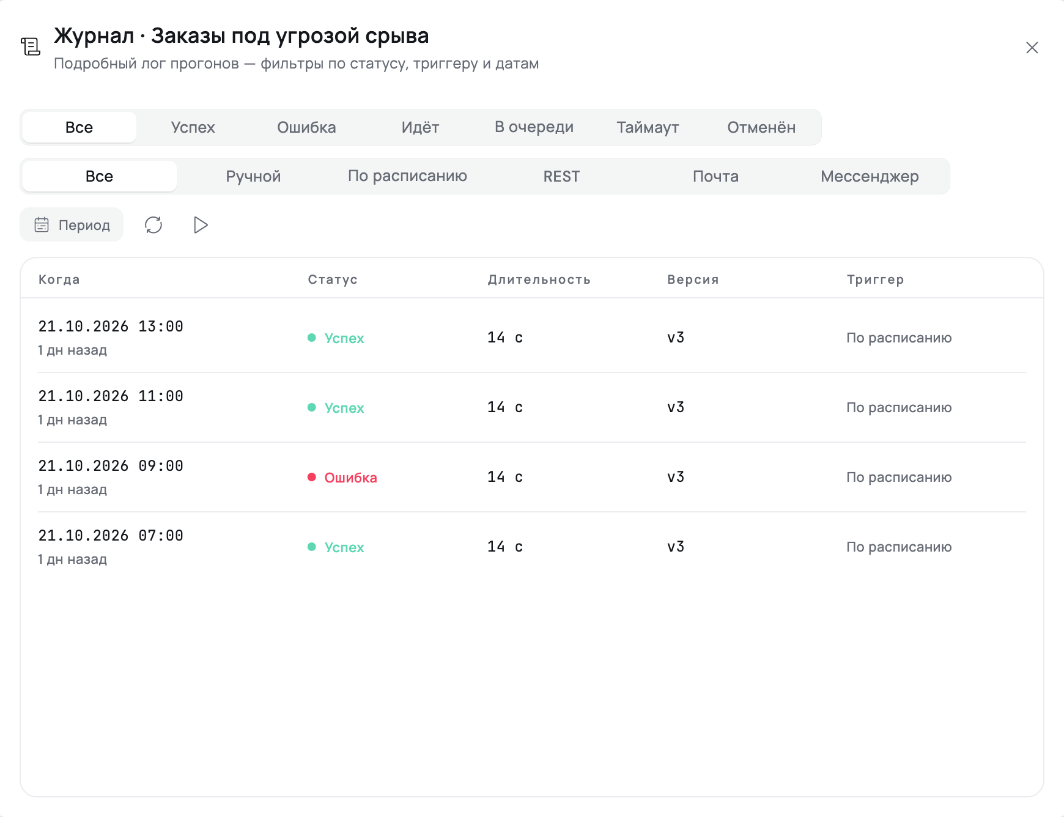Open the run dated 21.10.2026 13:00
1064x817 pixels.
(x=532, y=338)
